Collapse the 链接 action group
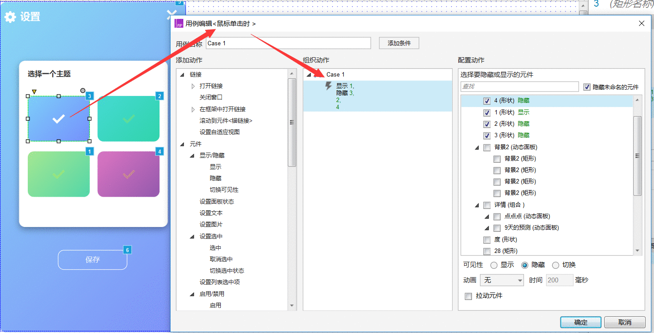The width and height of the screenshot is (654, 333). (182, 75)
